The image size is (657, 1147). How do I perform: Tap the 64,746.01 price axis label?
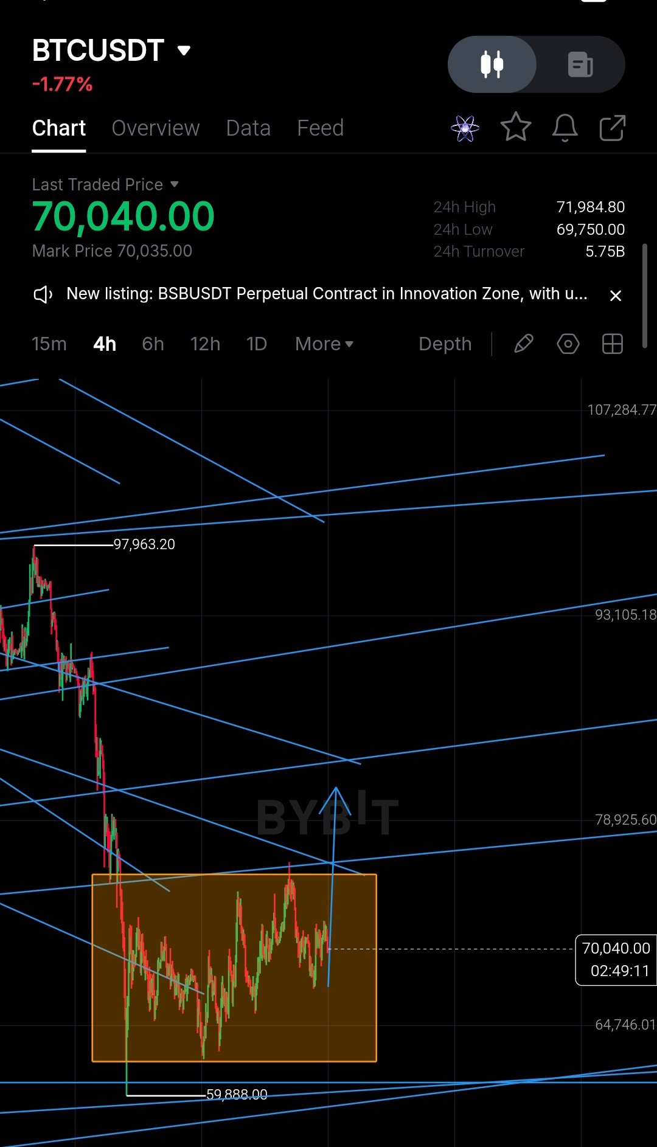pos(625,1025)
